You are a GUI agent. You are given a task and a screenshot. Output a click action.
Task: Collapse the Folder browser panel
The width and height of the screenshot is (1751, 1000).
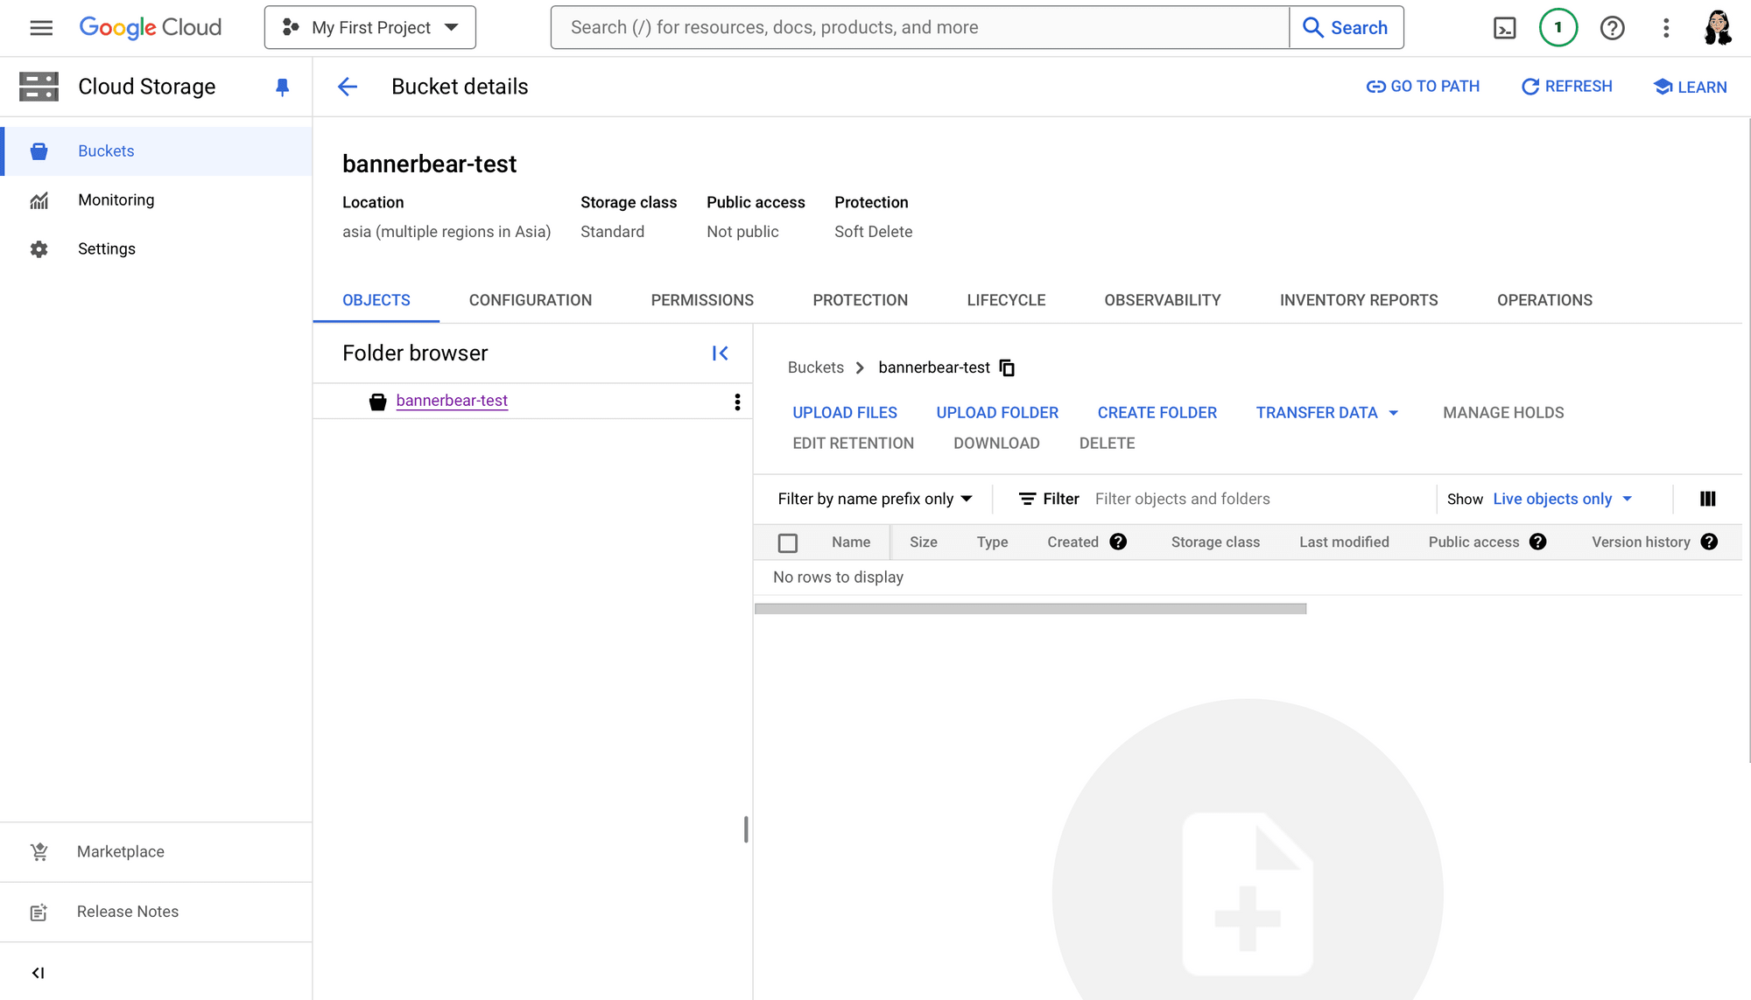[720, 353]
